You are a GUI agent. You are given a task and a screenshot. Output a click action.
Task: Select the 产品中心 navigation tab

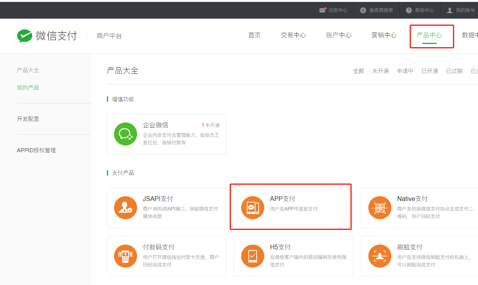point(429,35)
